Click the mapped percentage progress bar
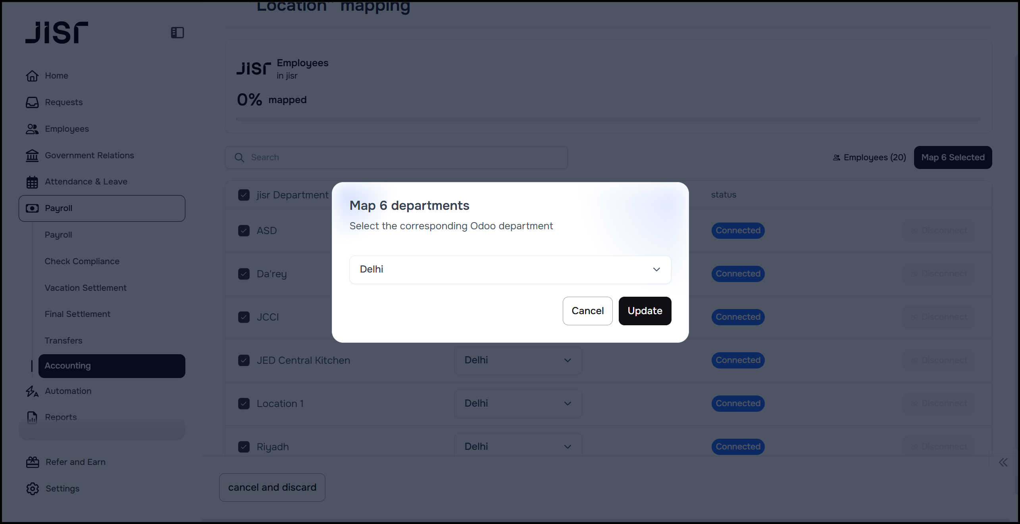This screenshot has width=1020, height=524. pos(608,119)
